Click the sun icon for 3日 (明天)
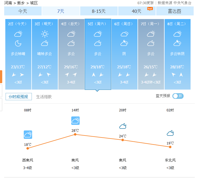Screen dimensions: 197x180 [45, 34]
